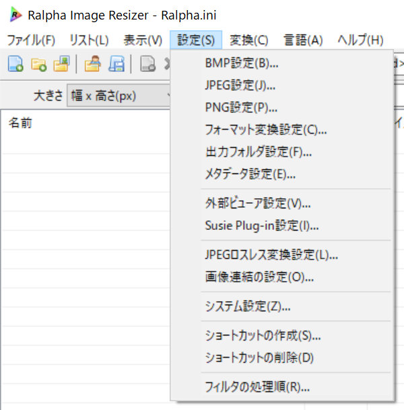
Task: Click the 大きさ label
Action: 48,95
